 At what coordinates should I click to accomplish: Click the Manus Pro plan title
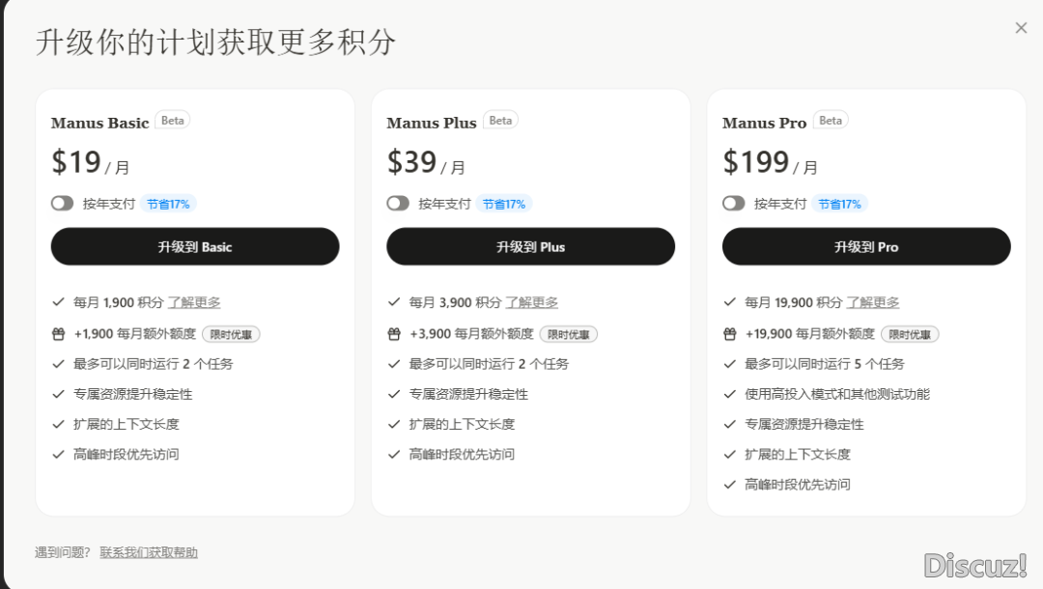pos(764,123)
